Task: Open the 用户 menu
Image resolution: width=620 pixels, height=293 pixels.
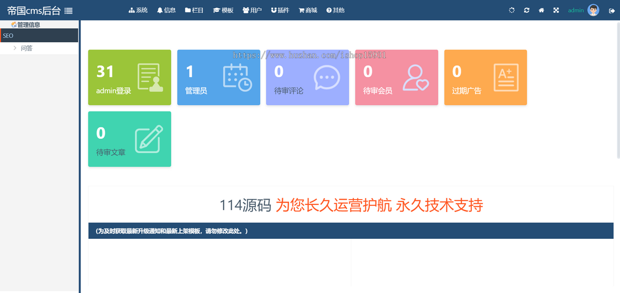Action: click(x=252, y=10)
